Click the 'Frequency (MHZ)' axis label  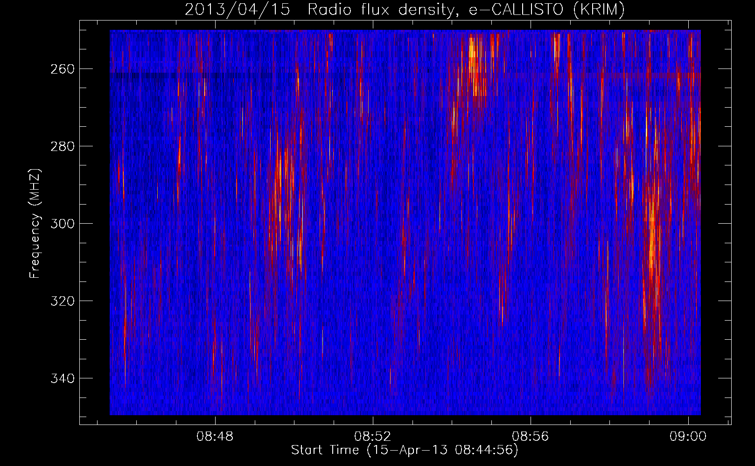pos(35,223)
